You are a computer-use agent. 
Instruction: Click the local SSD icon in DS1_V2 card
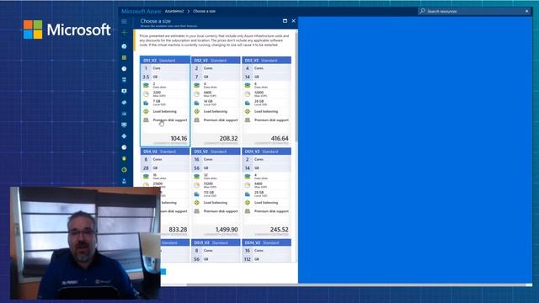[146, 103]
